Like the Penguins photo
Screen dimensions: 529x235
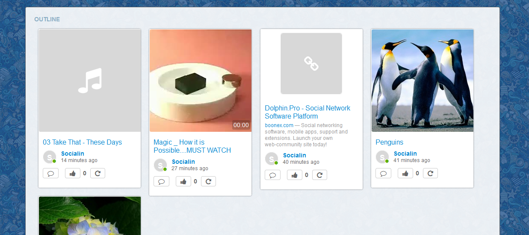tap(405, 173)
